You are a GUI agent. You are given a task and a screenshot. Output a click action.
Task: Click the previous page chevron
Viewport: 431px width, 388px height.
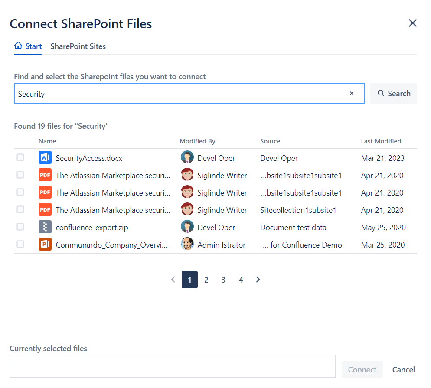(173, 280)
